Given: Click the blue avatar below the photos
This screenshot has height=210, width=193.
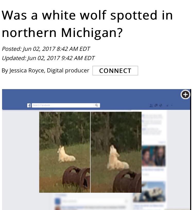Looking at the screenshot, I should 58,201.
